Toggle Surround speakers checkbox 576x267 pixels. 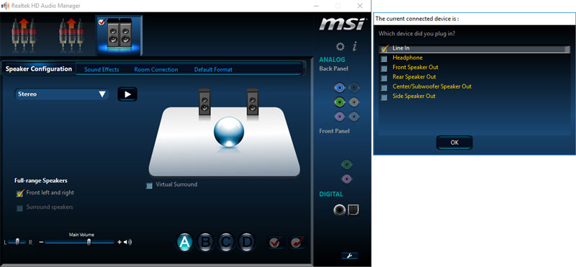pos(19,208)
